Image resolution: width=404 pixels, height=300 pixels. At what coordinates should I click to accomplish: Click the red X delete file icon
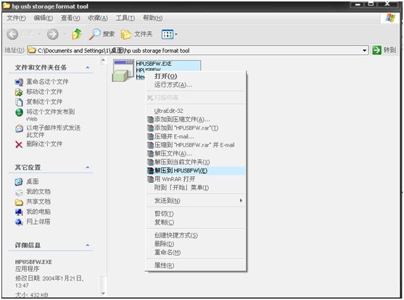pyautogui.click(x=19, y=144)
